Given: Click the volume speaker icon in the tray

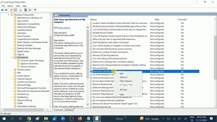Looking at the screenshot, I should 179,119.
